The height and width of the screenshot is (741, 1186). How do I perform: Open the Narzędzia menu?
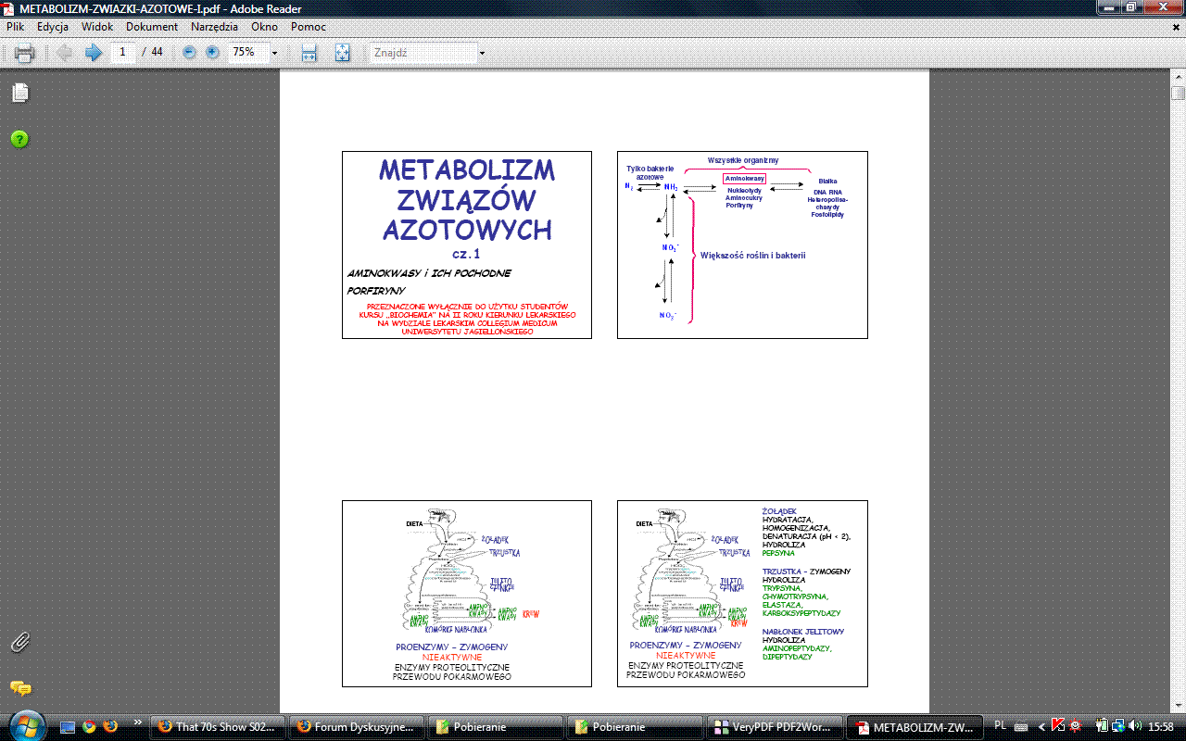[214, 27]
